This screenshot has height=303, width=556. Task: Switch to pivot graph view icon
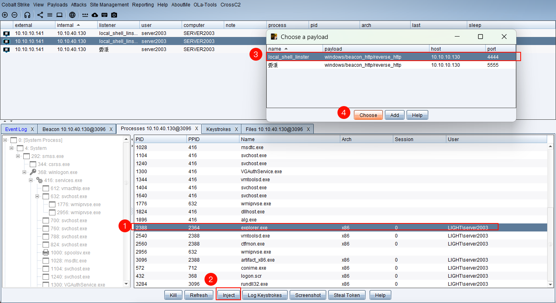[40, 15]
